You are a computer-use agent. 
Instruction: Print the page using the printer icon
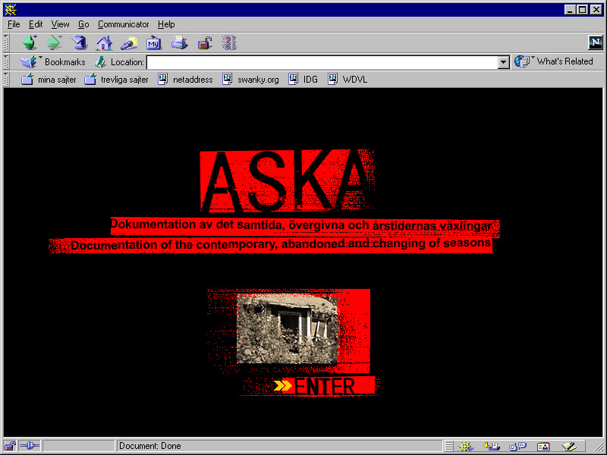tap(179, 43)
